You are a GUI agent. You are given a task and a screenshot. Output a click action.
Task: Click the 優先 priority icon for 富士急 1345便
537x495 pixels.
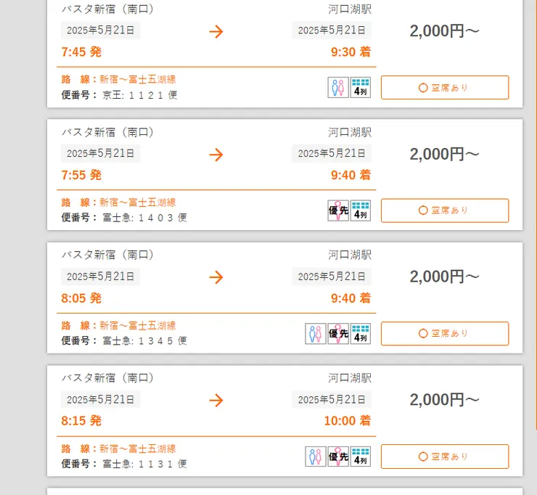[x=338, y=334]
